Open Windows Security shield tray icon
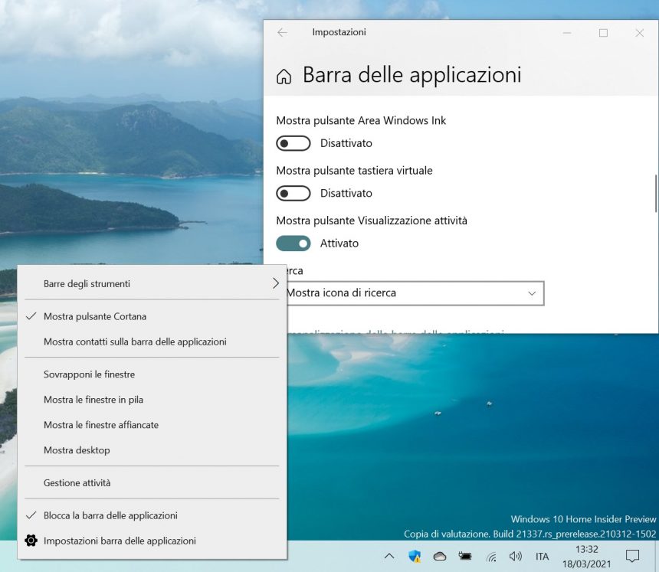 (415, 556)
